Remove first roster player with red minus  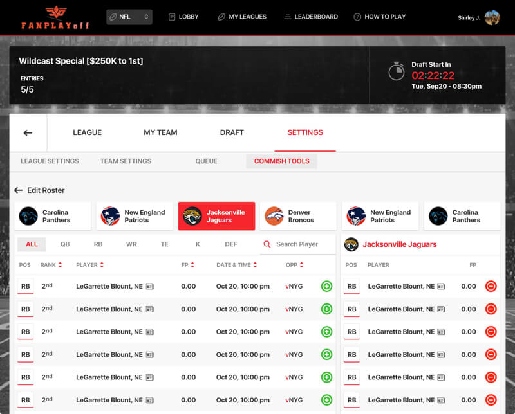coord(491,286)
